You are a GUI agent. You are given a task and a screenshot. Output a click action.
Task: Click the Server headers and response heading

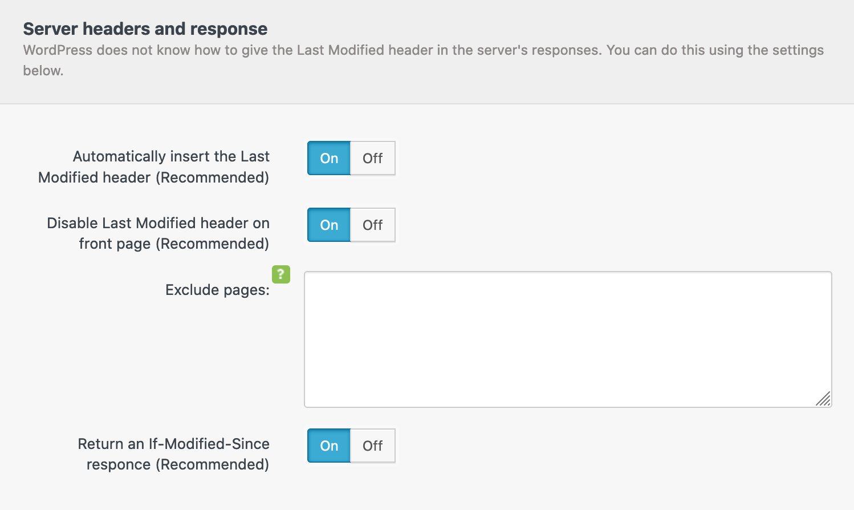tap(145, 29)
